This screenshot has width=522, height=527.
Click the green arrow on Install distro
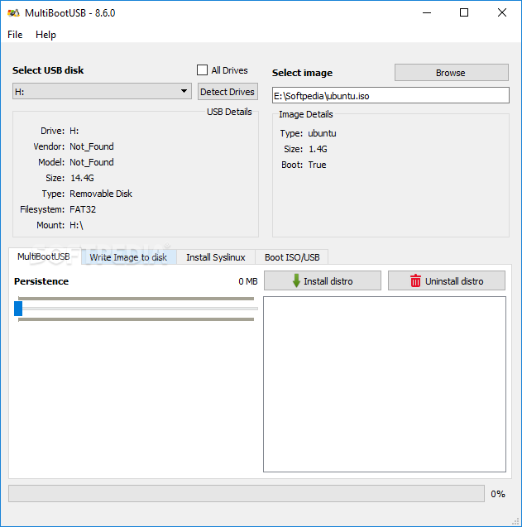tap(296, 280)
